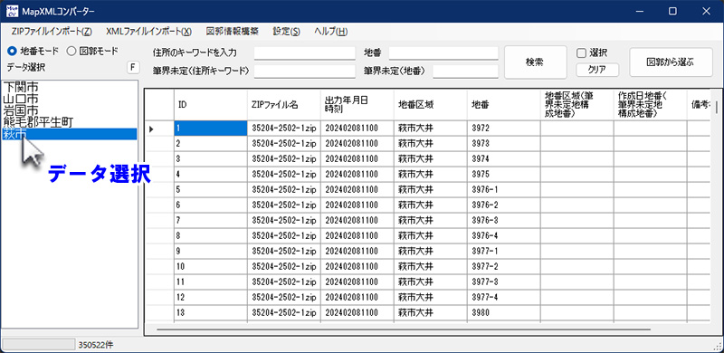Click the ID column header
This screenshot has height=353, width=724.
click(x=211, y=104)
